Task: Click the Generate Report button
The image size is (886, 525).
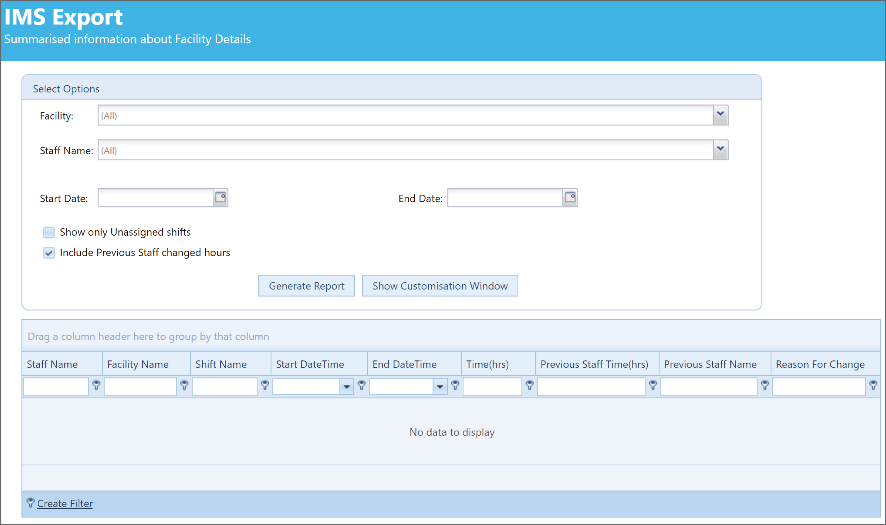Action: click(307, 285)
